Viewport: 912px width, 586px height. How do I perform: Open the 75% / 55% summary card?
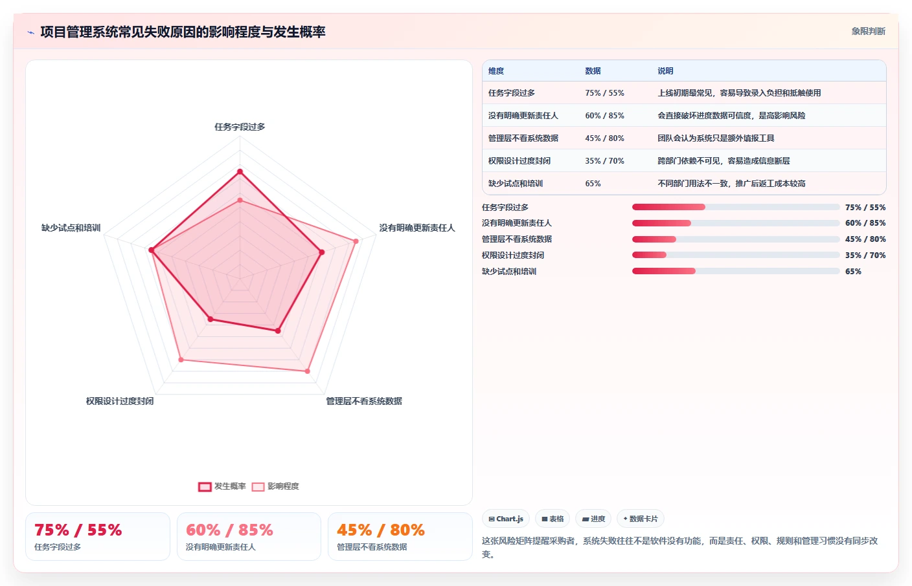point(98,536)
